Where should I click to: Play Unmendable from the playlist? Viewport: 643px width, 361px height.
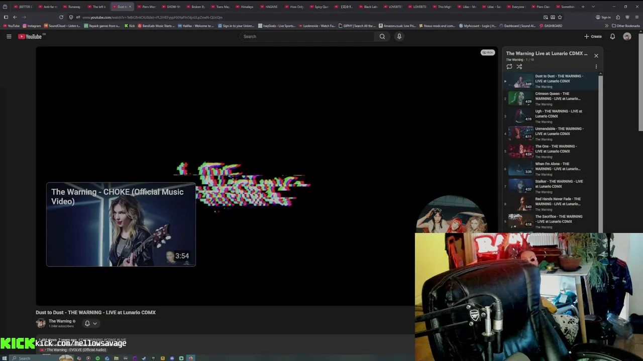(551, 133)
